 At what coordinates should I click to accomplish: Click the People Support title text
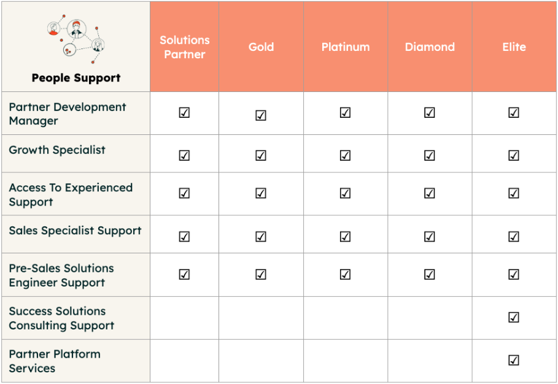(76, 78)
